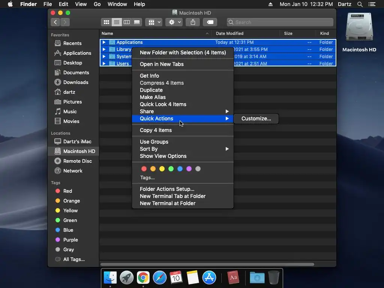
Task: Choose New Terminal at Folder
Action: 183,203
